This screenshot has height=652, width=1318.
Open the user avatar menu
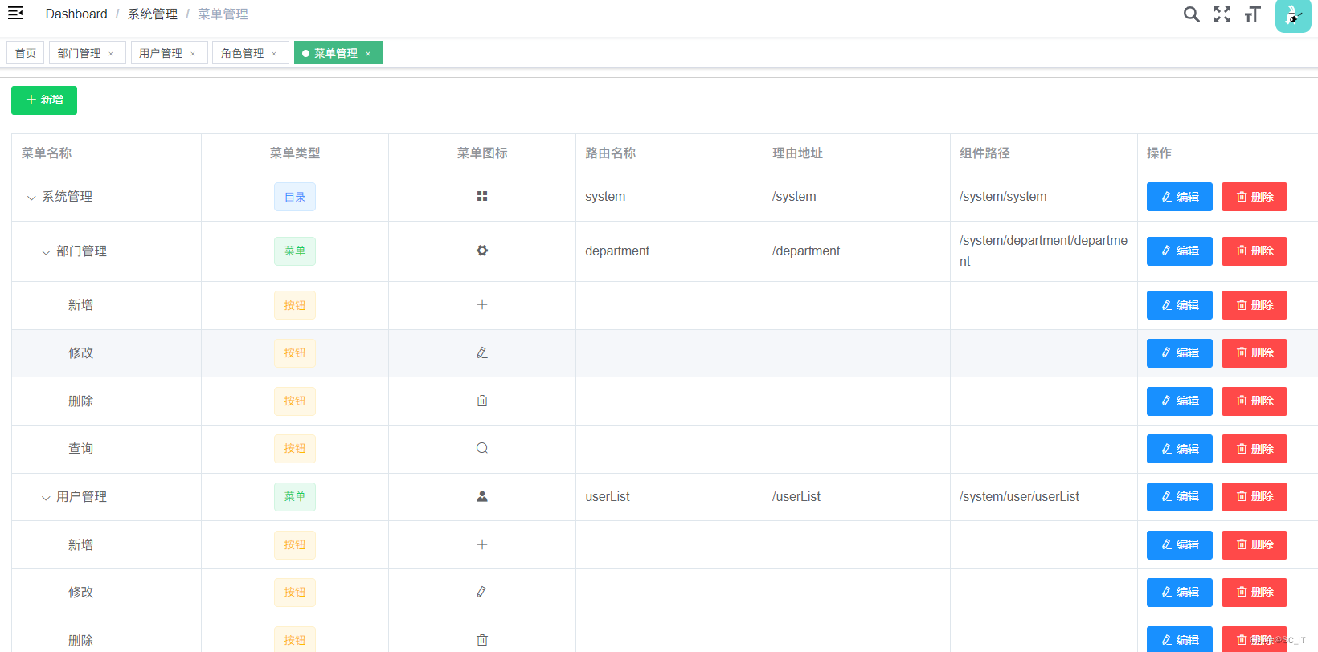click(1293, 15)
